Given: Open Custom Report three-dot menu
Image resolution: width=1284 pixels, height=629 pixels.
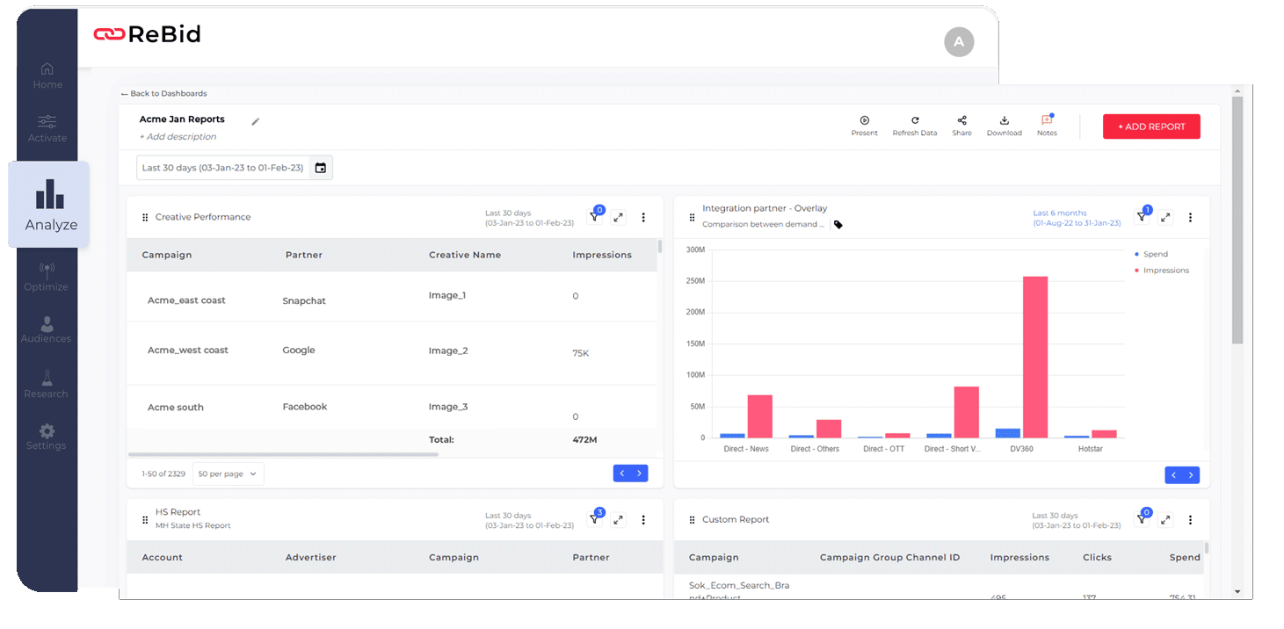Looking at the screenshot, I should coord(1190,520).
